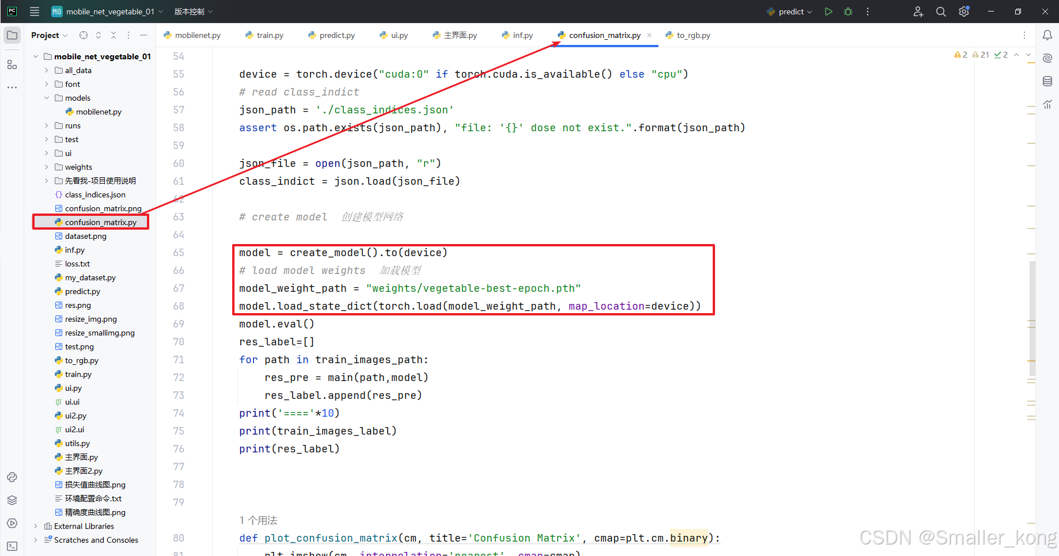This screenshot has width=1059, height=556.
Task: Expand all project tree nodes
Action: pyautogui.click(x=99, y=35)
